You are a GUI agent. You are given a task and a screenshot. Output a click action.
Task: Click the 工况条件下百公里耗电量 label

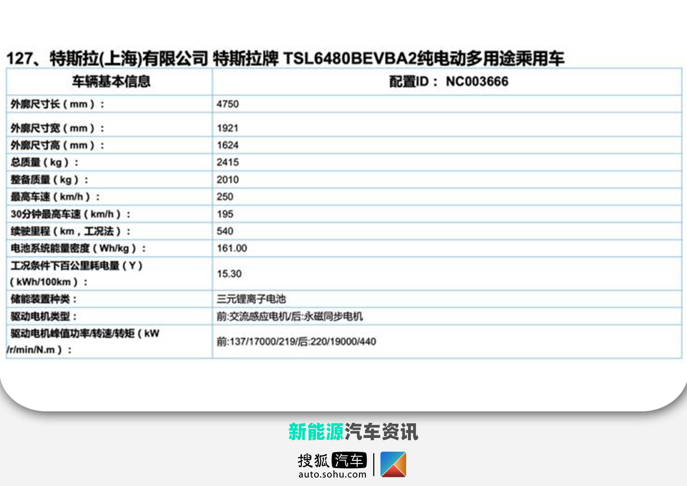coord(76,274)
